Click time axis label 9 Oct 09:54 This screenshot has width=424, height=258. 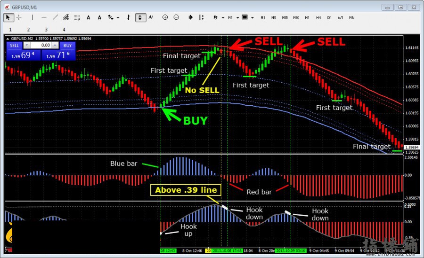tap(344, 250)
